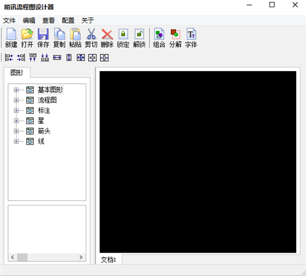The width and height of the screenshot is (306, 276).
Task: Center shapes vertically icon
Action: [92, 58]
